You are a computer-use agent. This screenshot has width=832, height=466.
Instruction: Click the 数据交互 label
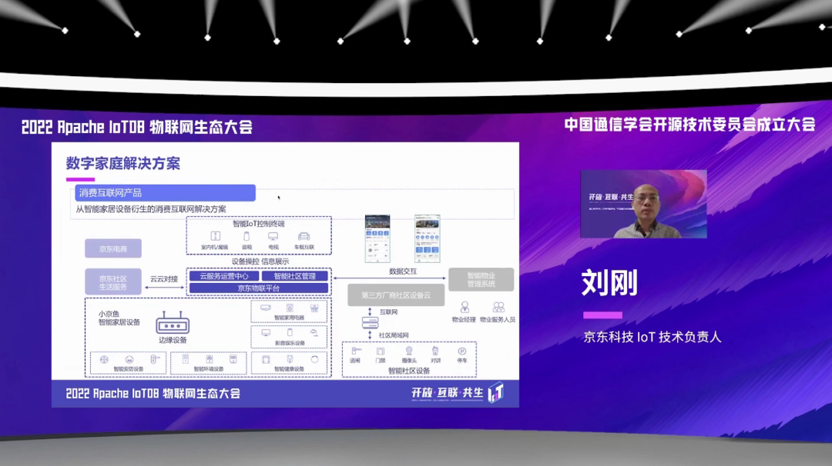click(403, 271)
